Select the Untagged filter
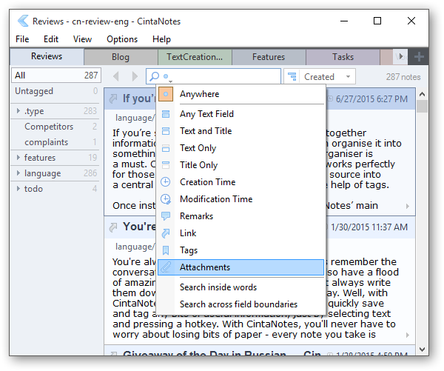 click(x=56, y=91)
